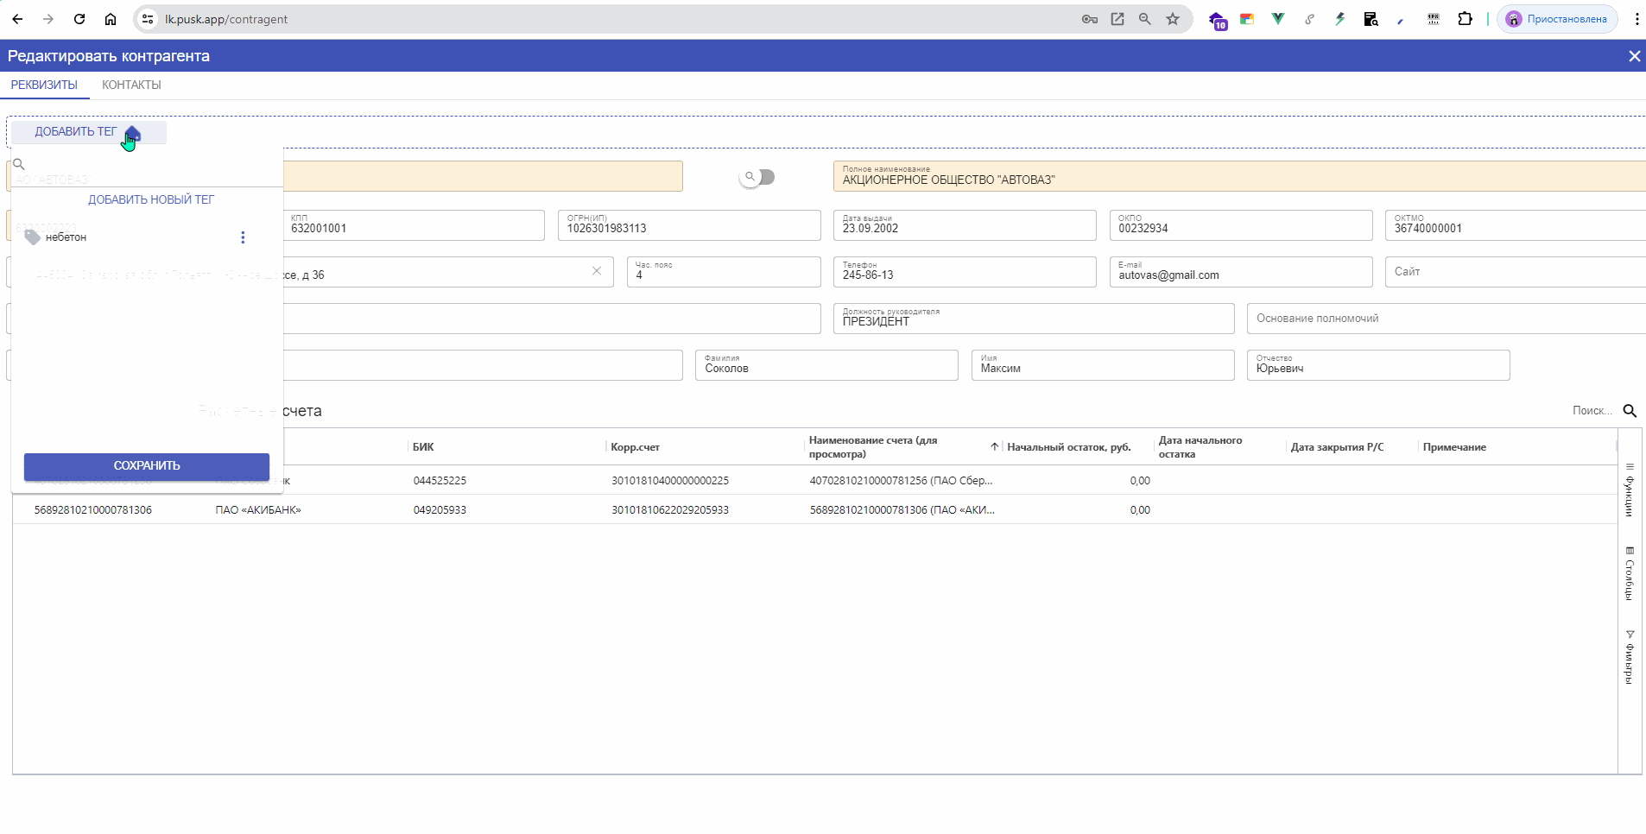The width and height of the screenshot is (1646, 834).
Task: Select the небетон tag
Action: point(66,237)
